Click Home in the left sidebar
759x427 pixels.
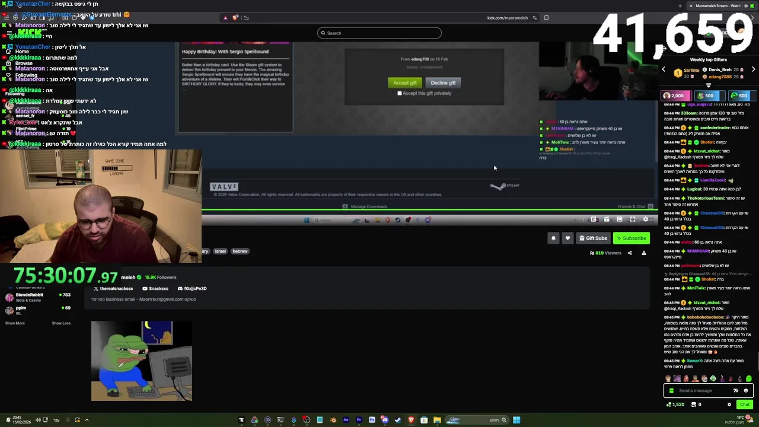coord(22,52)
